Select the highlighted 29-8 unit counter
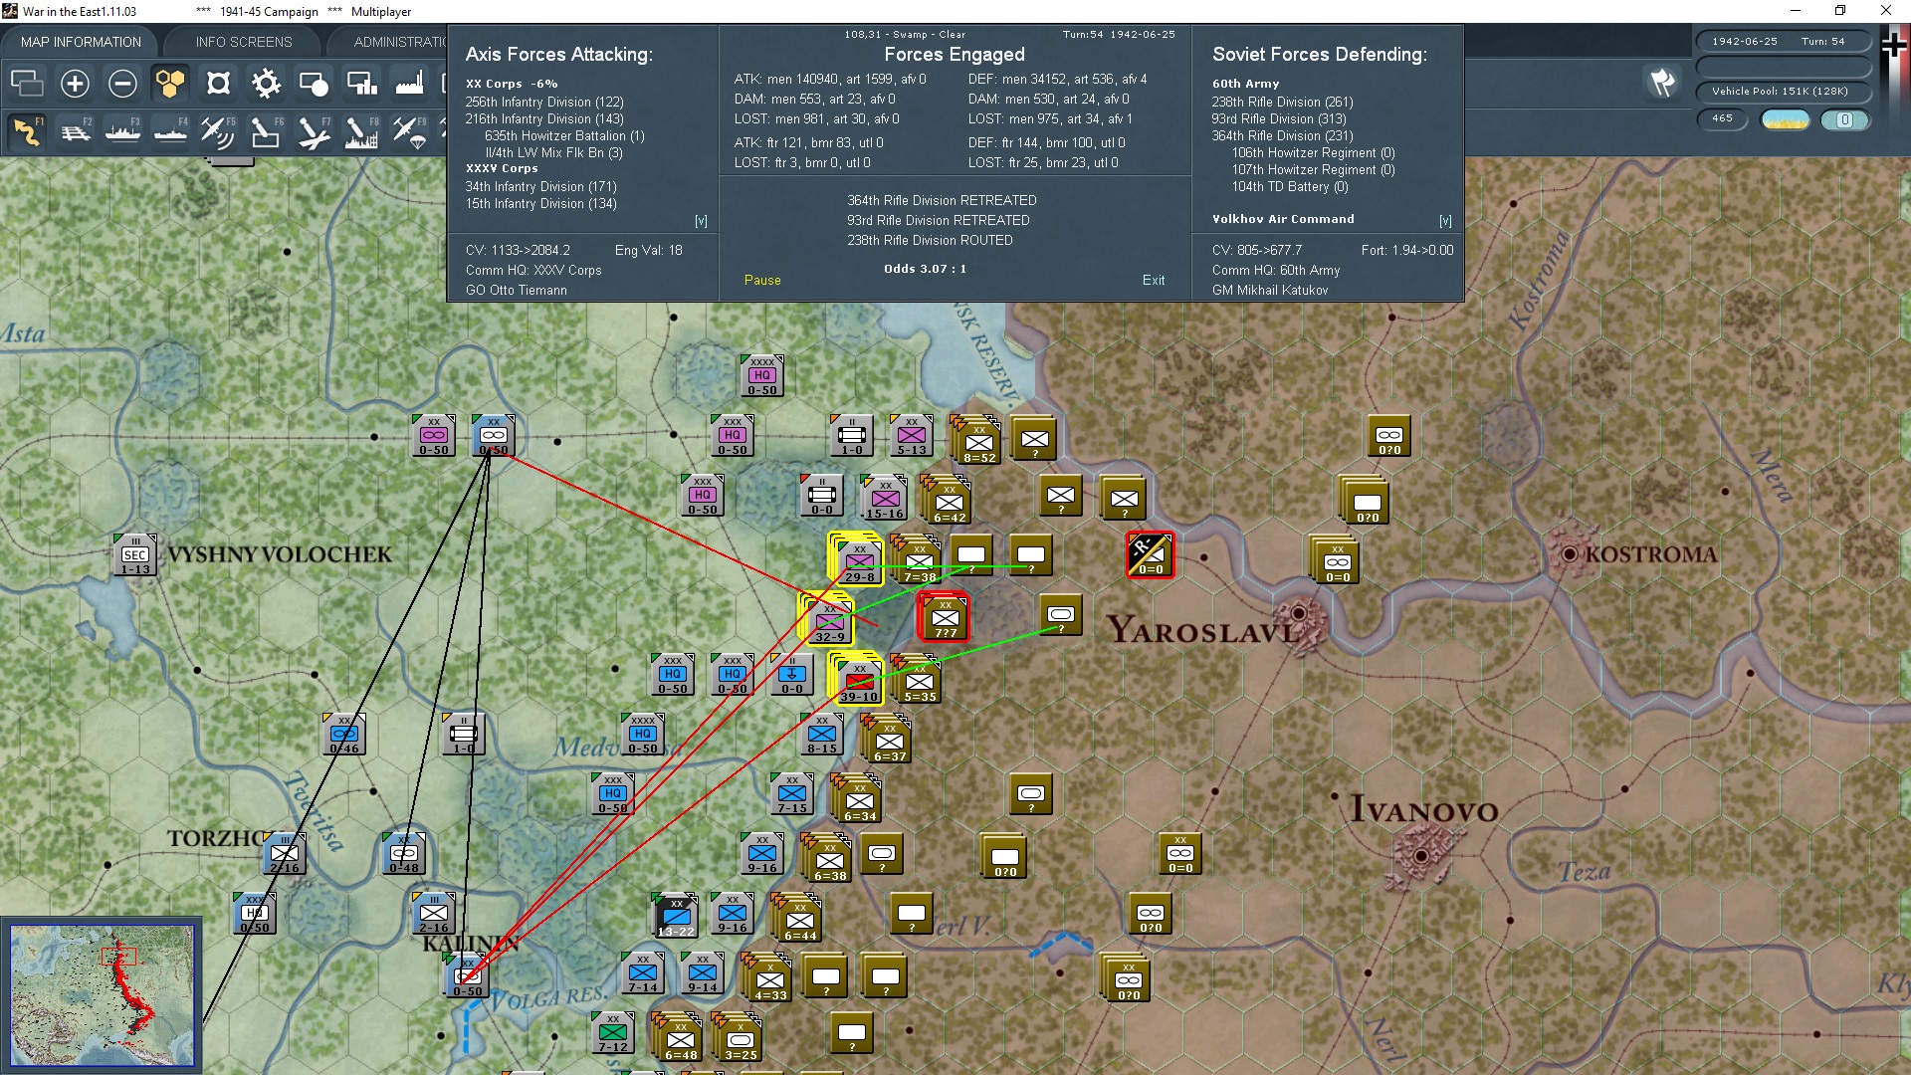The width and height of the screenshot is (1911, 1075). [x=859, y=561]
